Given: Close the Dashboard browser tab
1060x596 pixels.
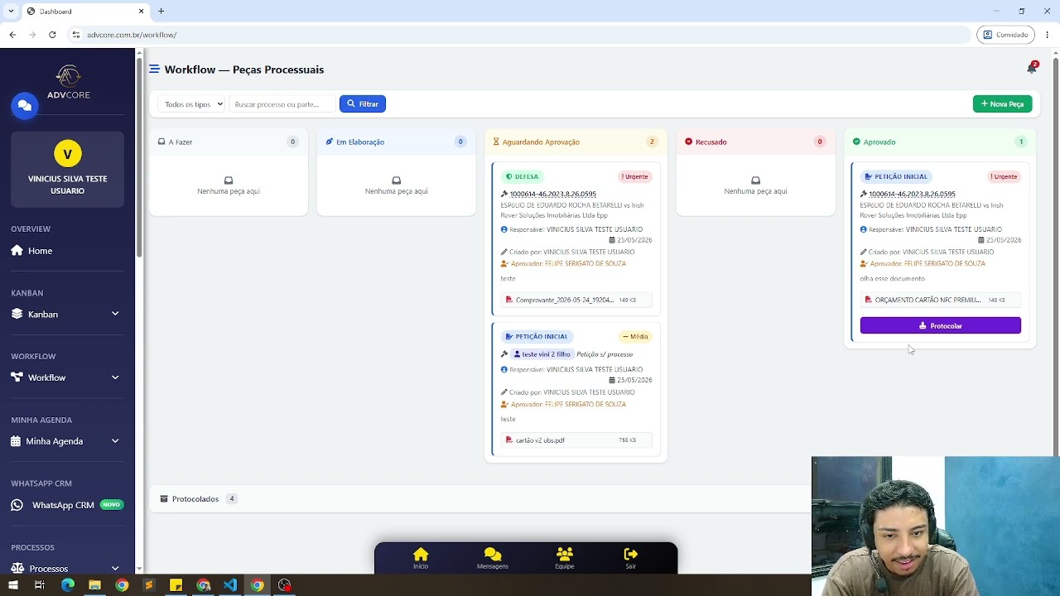Looking at the screenshot, I should click(x=141, y=12).
